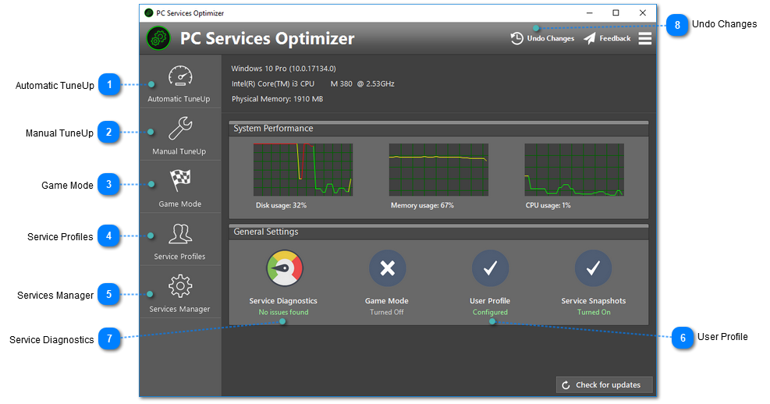Open Services Manager gear icon
Screen dimensions: 770x404
pos(180,285)
